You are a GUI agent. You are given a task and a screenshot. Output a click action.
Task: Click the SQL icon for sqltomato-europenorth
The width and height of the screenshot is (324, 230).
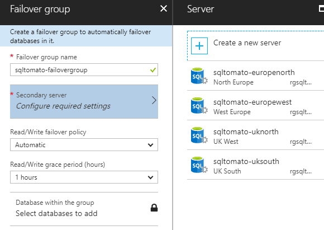(199, 76)
